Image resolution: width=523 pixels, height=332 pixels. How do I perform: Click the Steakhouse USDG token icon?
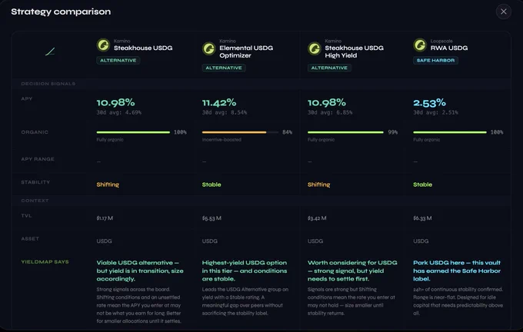tap(103, 45)
